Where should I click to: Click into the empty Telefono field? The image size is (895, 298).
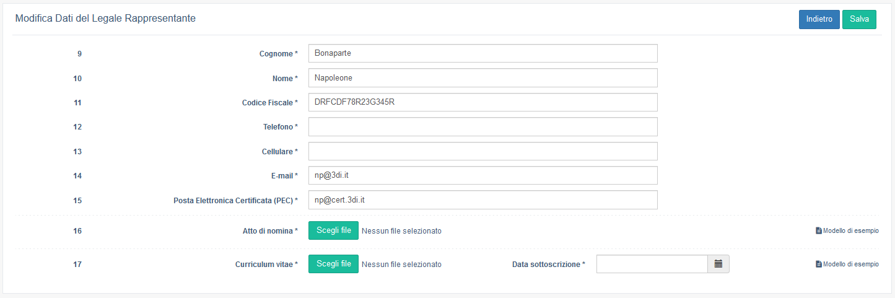coord(483,127)
